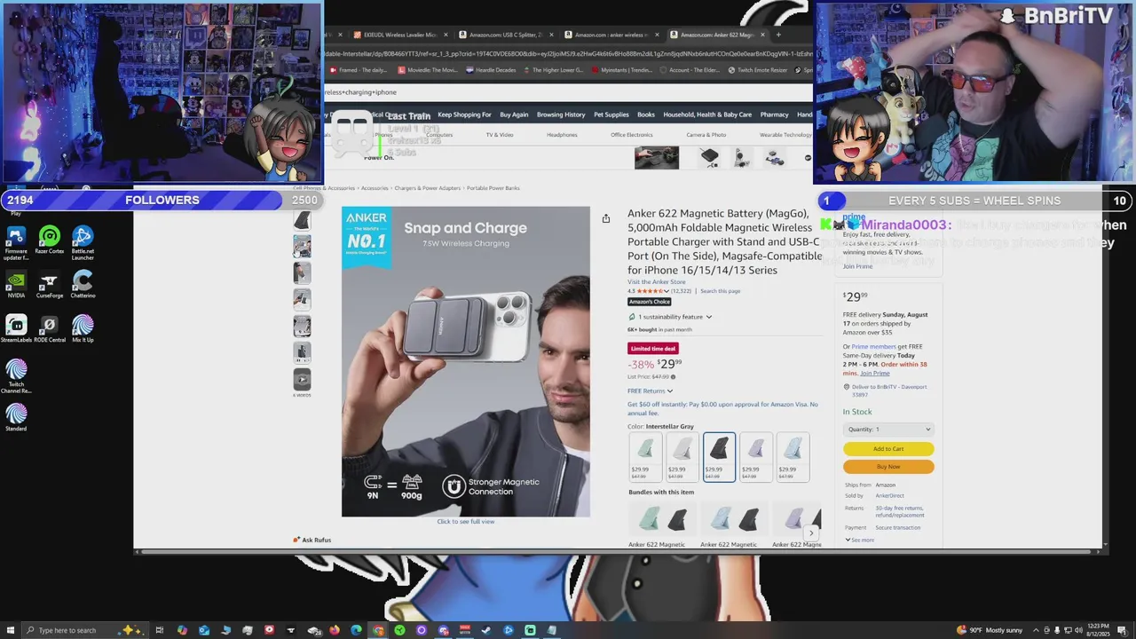Viewport: 1136px width, 639px height.
Task: Open the Standard desktop icon
Action: [16, 418]
